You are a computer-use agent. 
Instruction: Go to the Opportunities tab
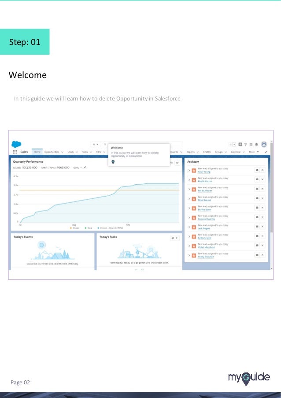(x=52, y=152)
